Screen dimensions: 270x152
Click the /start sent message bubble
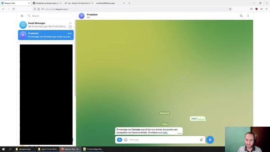pos(197,119)
